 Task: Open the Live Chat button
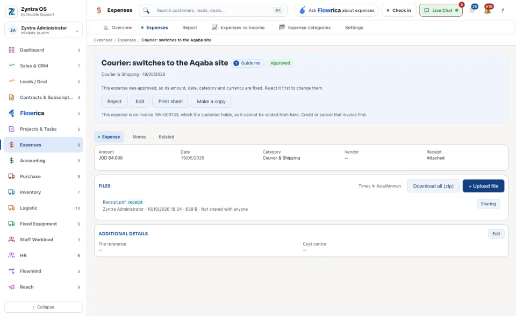pos(441,10)
